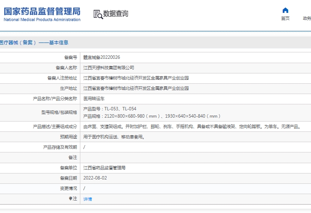Click the address value in the 备案人注册地址 row
Screen dimensions: 311x213
[136, 78]
